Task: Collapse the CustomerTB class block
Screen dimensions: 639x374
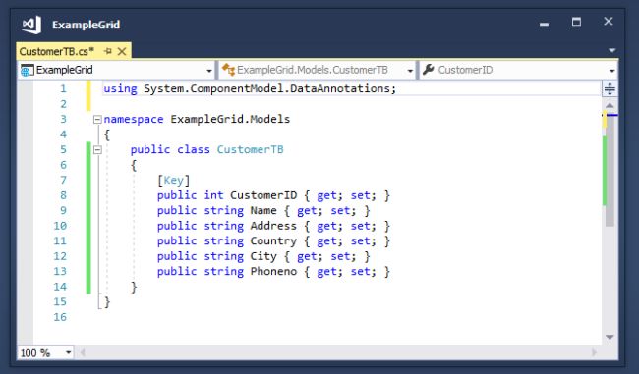Action: 97,150
